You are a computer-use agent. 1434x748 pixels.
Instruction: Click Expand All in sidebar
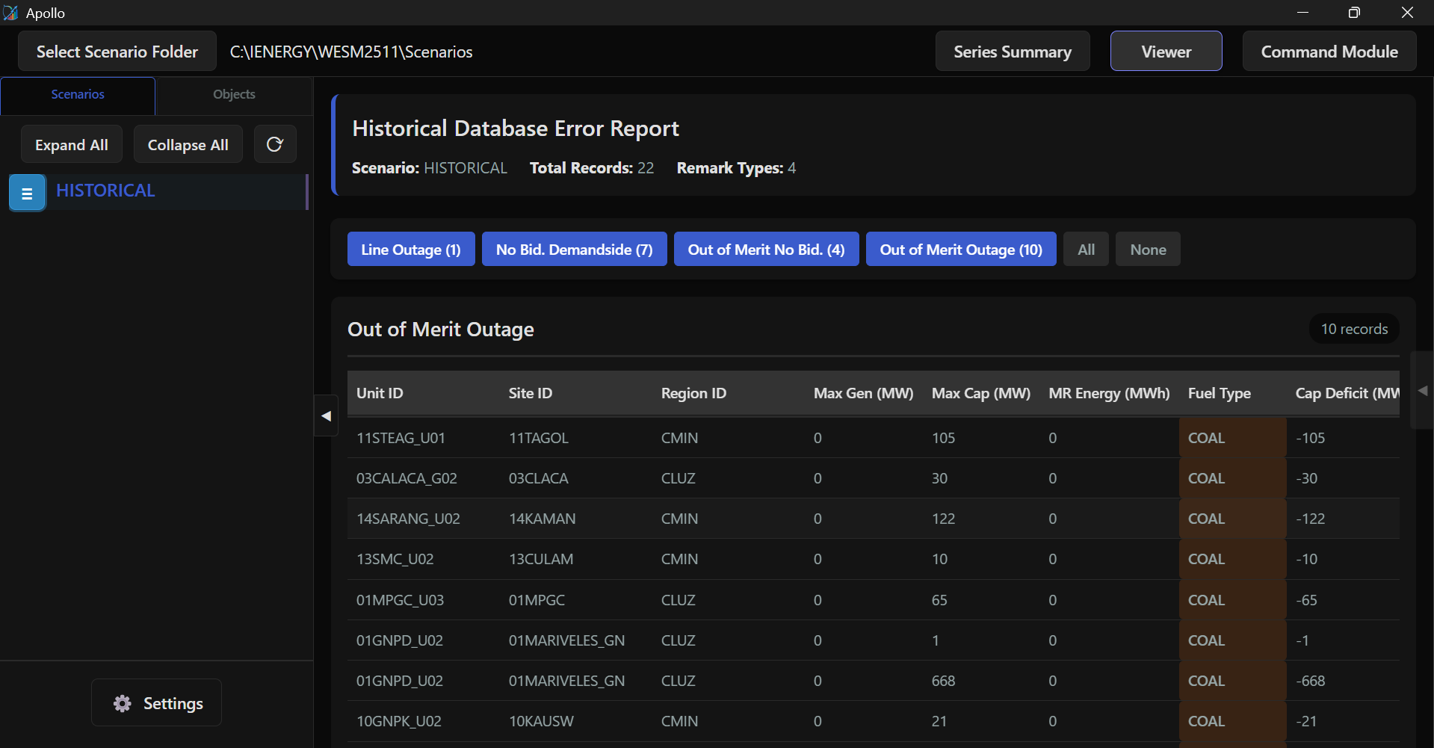(72, 145)
